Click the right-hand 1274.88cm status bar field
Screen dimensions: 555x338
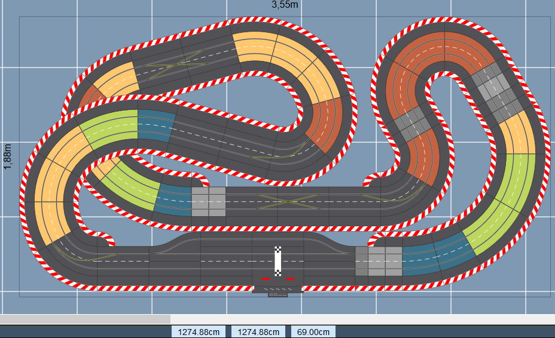point(258,332)
